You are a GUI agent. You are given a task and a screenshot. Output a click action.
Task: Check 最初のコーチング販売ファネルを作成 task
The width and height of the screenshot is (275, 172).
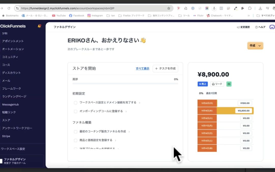click(x=75, y=131)
